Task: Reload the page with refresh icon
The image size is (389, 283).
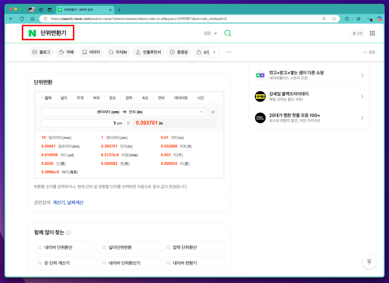Action: pos(22,19)
